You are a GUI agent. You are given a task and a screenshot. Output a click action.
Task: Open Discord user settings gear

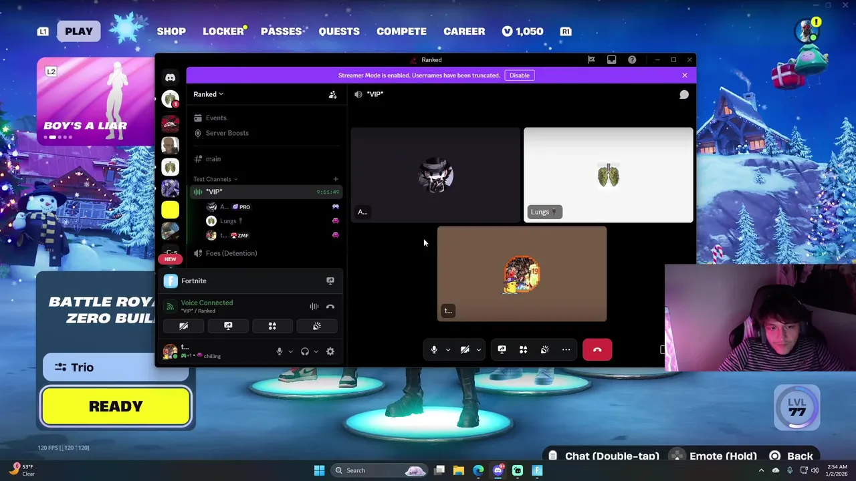pyautogui.click(x=330, y=351)
